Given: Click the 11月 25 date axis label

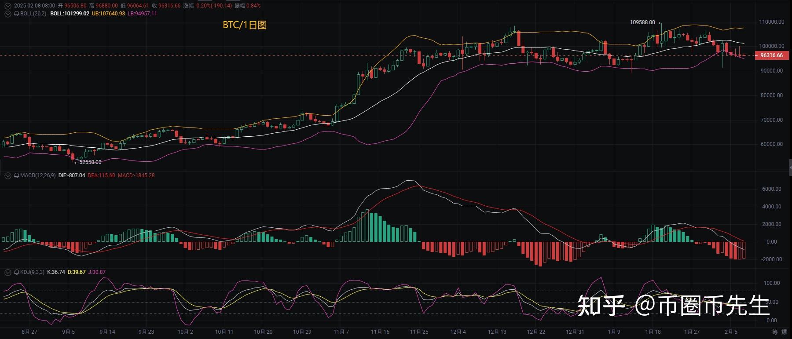Looking at the screenshot, I should coord(419,332).
